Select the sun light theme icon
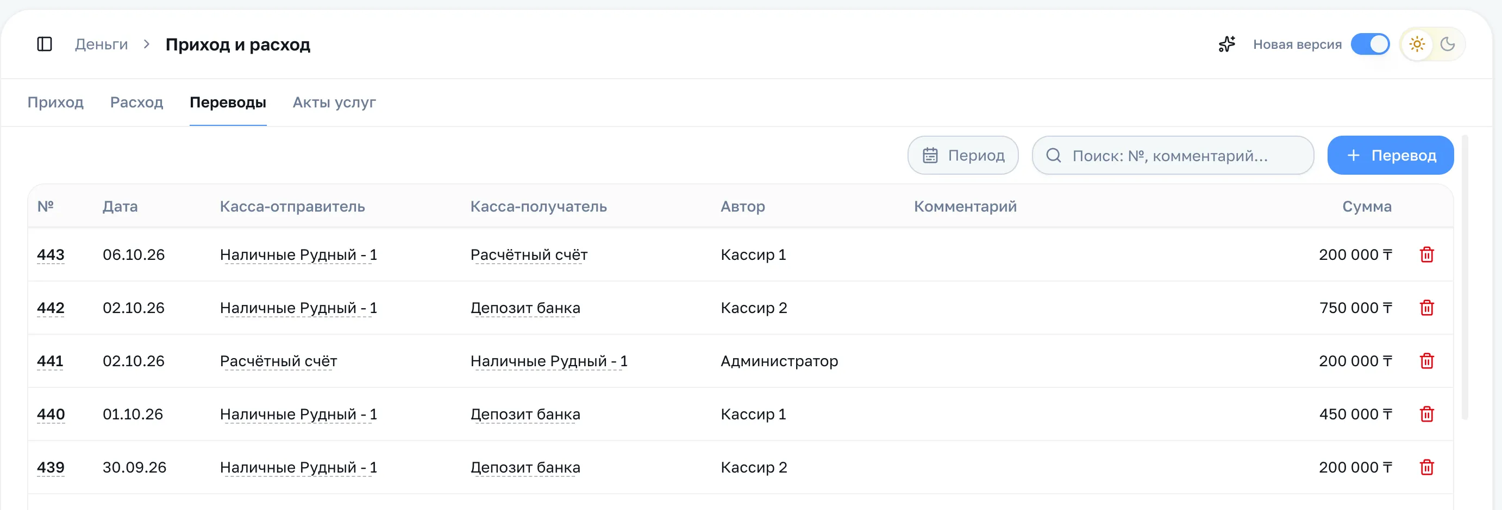The width and height of the screenshot is (1502, 510). (x=1417, y=44)
